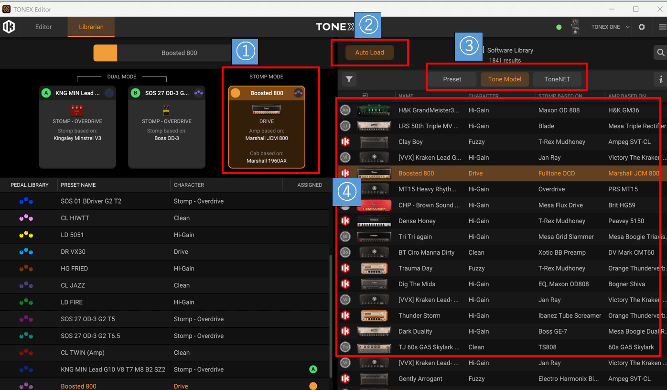Select the Tone Model tab

click(505, 79)
